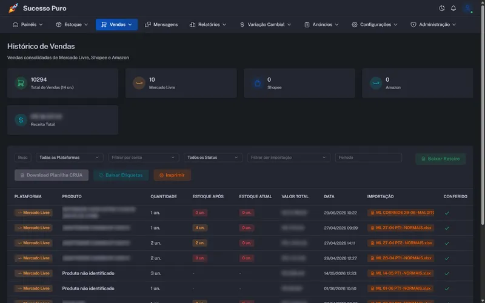The image size is (485, 303).
Task: Click the Shopee bag icon
Action: 257,83
